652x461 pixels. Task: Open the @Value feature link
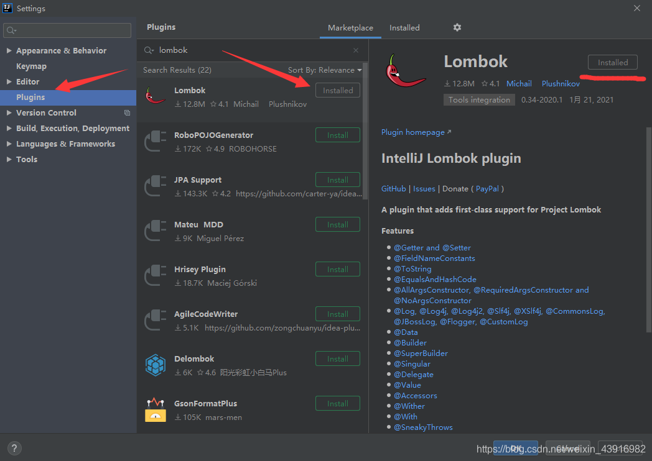pos(407,385)
